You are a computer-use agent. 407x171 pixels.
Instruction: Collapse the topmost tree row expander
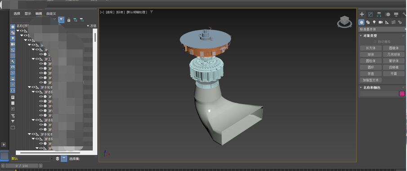coord(18,31)
